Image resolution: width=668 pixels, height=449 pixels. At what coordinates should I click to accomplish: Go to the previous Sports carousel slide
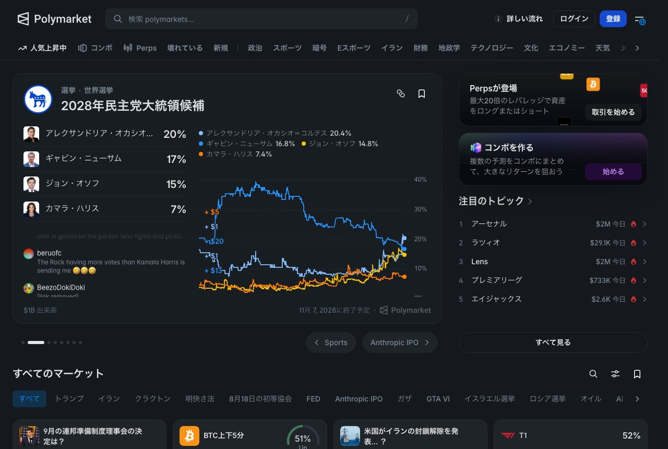(331, 342)
